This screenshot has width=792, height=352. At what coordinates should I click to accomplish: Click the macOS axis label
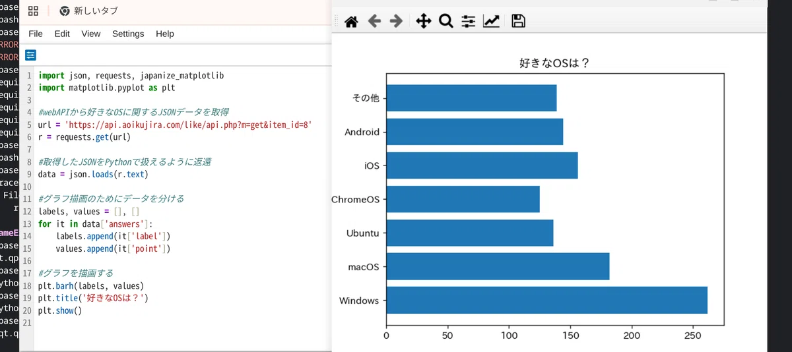(364, 267)
